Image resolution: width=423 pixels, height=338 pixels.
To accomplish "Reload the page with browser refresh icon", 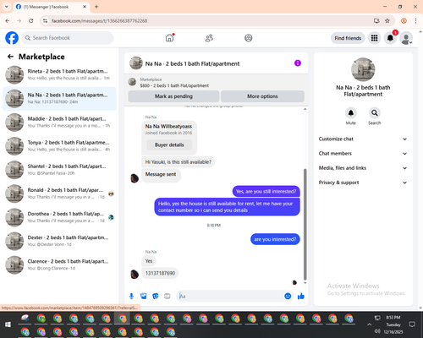I will coord(31,21).
